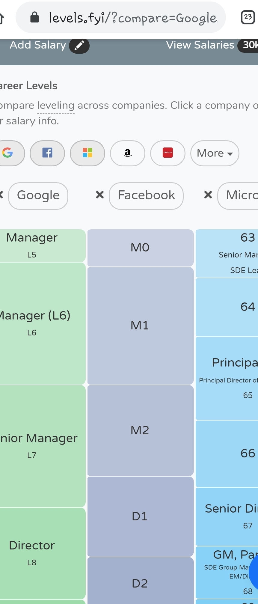Image resolution: width=258 pixels, height=604 pixels.
Task: Expand the More companies dropdown
Action: point(215,153)
